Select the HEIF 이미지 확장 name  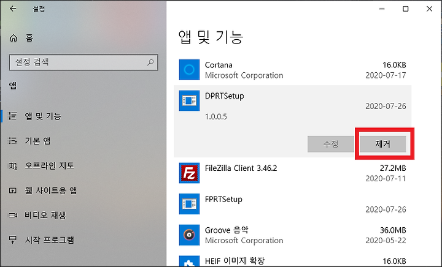click(235, 261)
